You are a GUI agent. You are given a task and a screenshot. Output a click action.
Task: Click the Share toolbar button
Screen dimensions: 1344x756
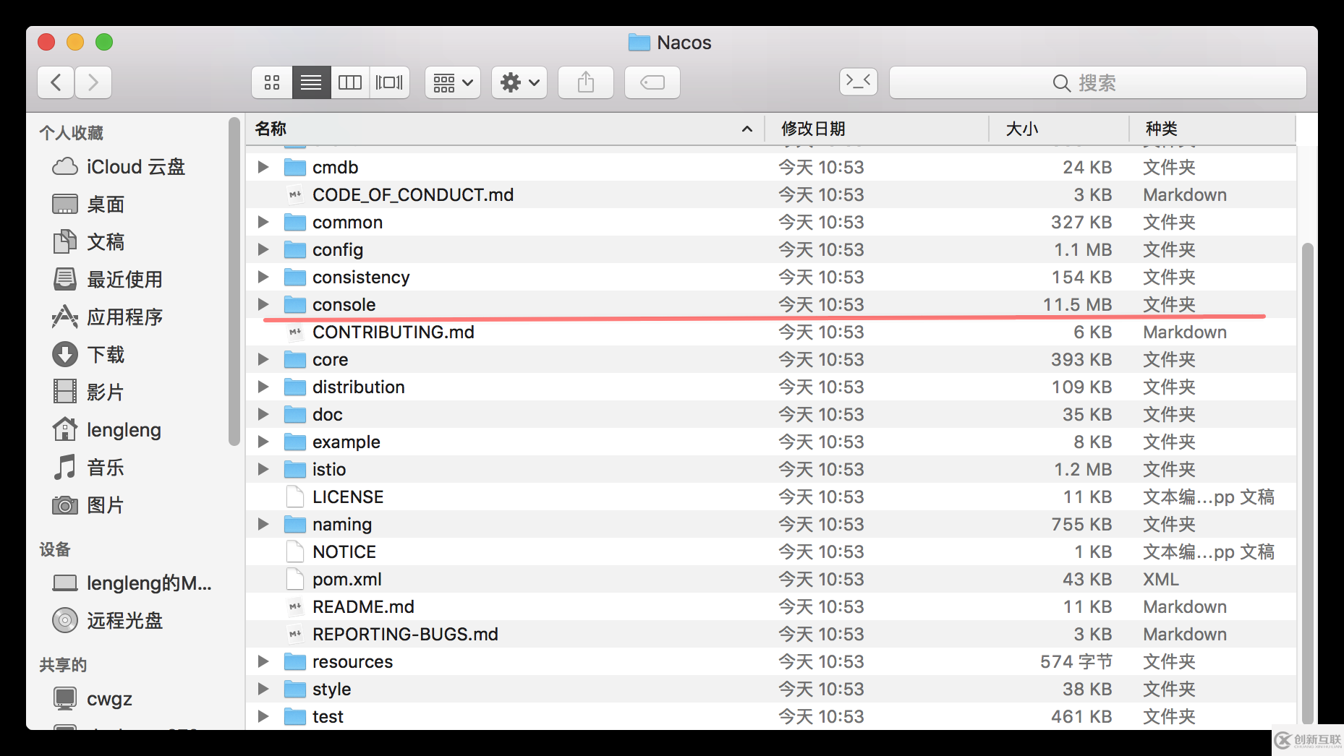coord(586,82)
